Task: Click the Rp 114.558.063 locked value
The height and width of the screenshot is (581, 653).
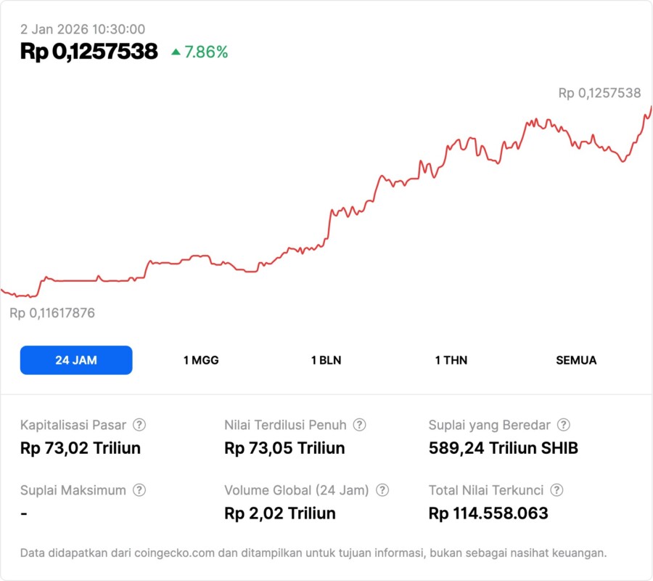Action: tap(488, 513)
